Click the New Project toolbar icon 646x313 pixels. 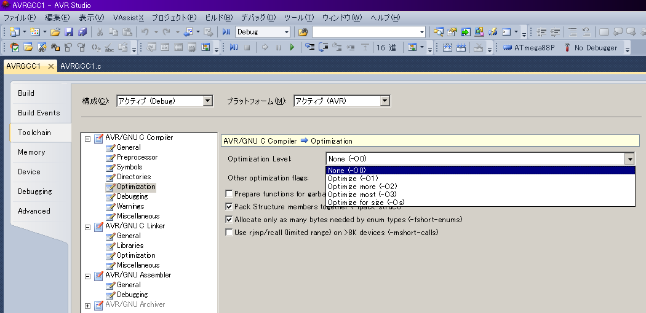(x=15, y=32)
